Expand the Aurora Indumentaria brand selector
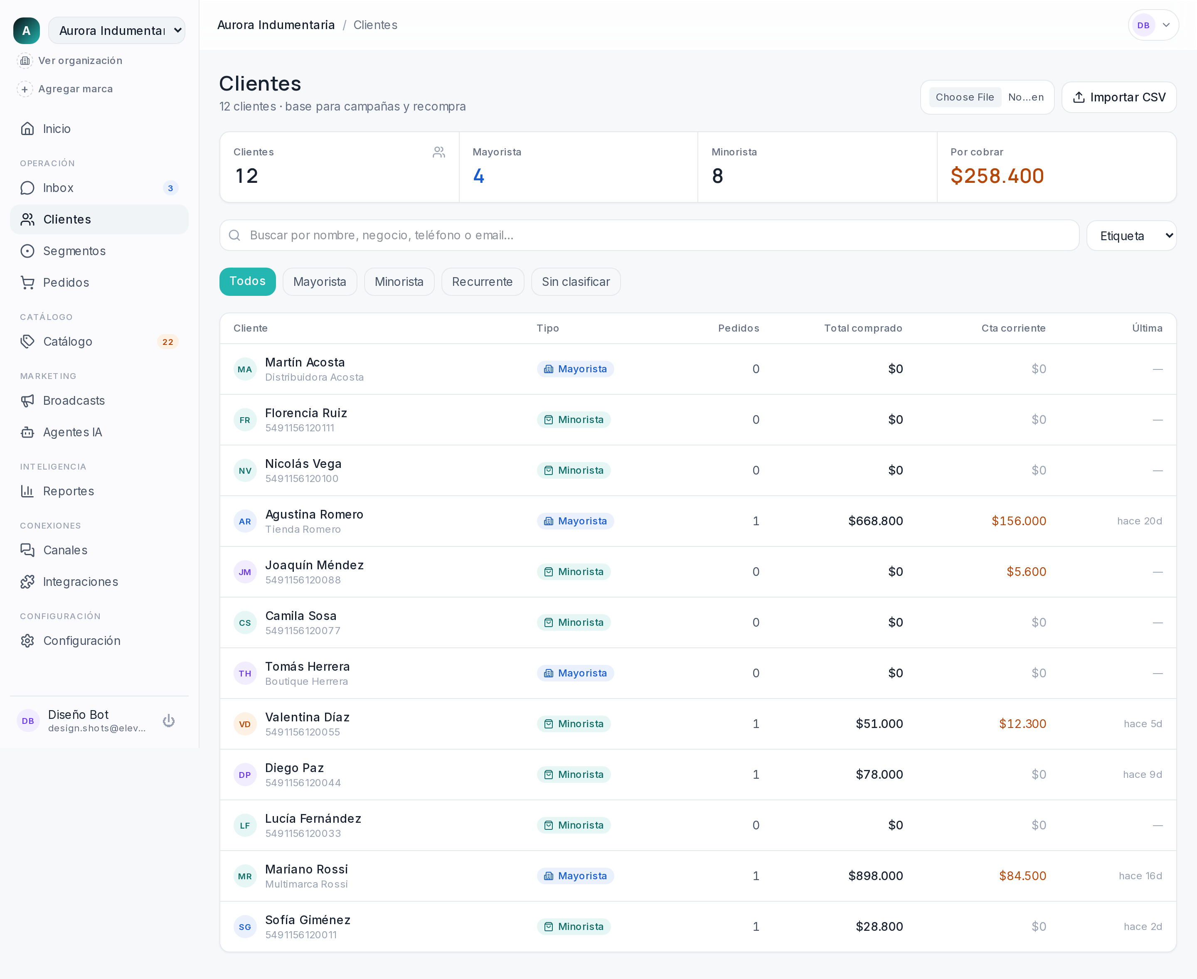The image size is (1197, 979). [117, 30]
